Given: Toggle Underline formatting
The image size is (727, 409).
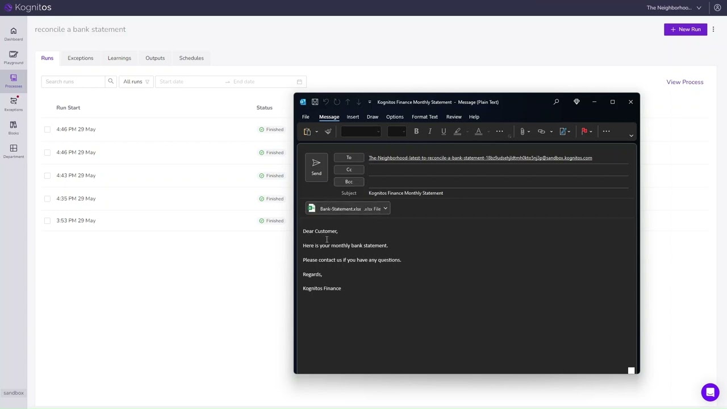Looking at the screenshot, I should [444, 132].
